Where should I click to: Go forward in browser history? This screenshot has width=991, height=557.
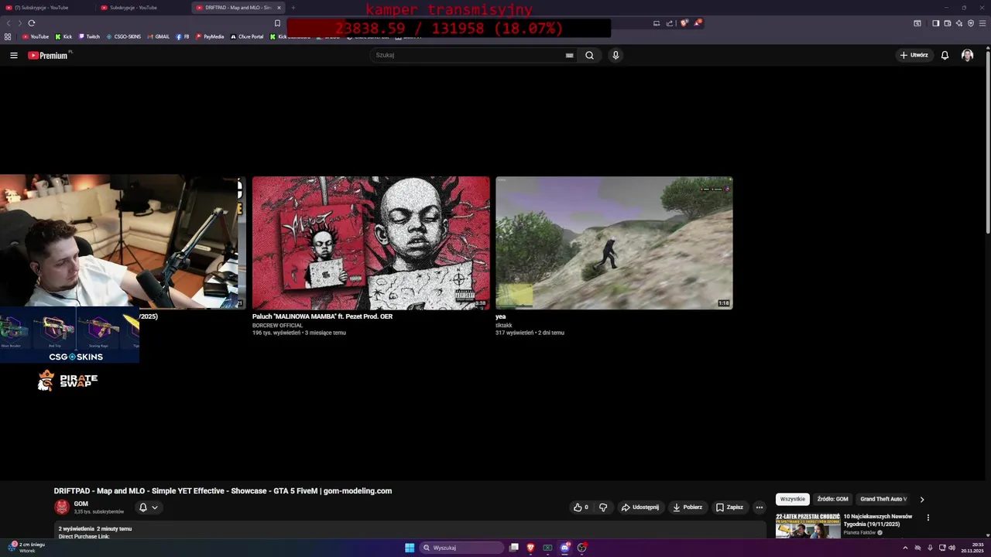19,23
